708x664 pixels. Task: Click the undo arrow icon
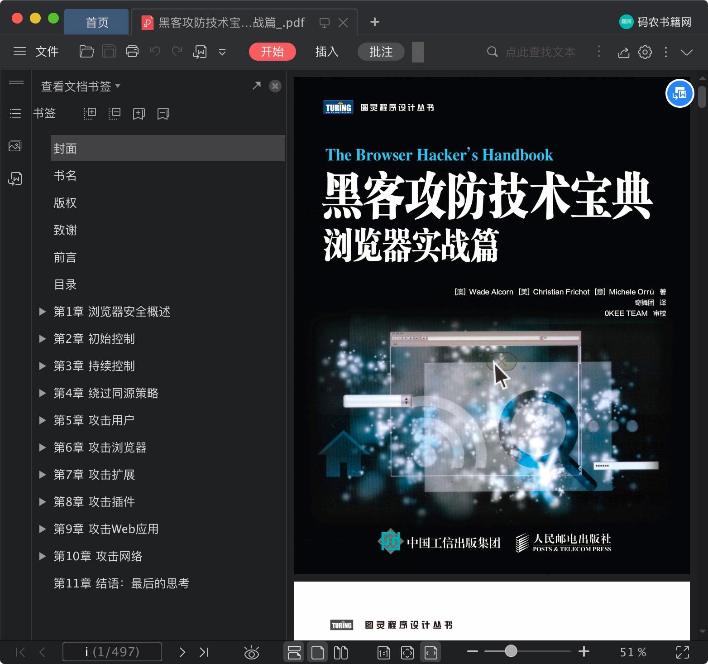coord(155,52)
